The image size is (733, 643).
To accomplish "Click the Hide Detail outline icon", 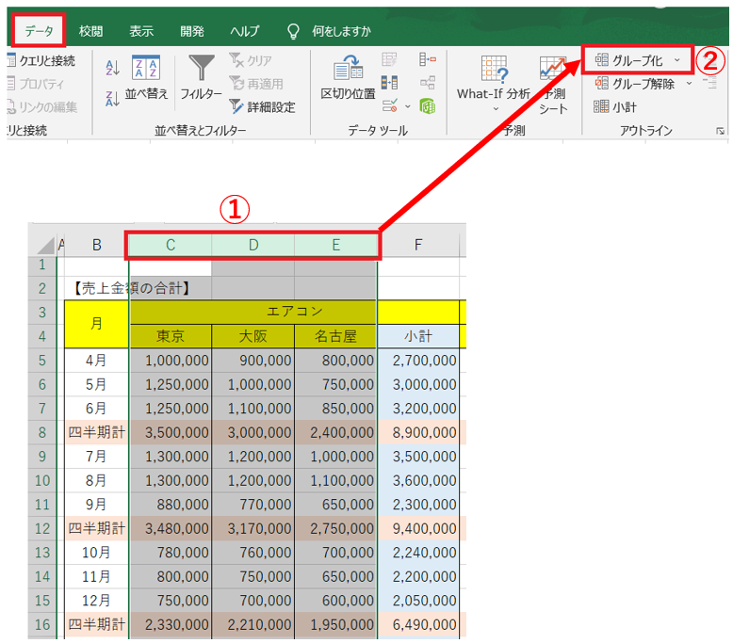I will click(710, 84).
